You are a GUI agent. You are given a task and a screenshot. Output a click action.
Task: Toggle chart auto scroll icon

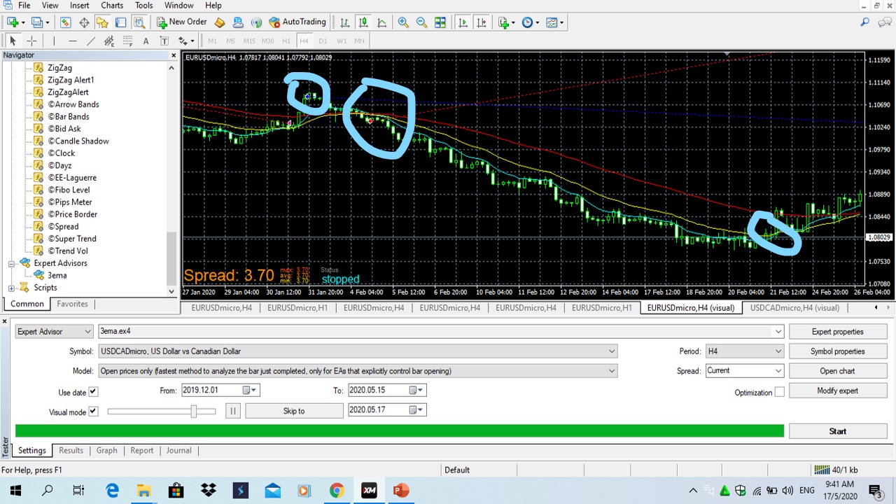click(463, 22)
